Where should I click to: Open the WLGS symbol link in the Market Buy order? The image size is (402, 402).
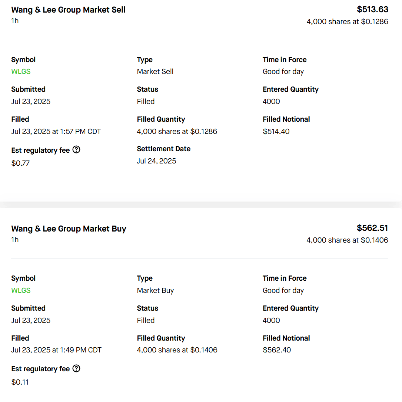click(x=21, y=290)
